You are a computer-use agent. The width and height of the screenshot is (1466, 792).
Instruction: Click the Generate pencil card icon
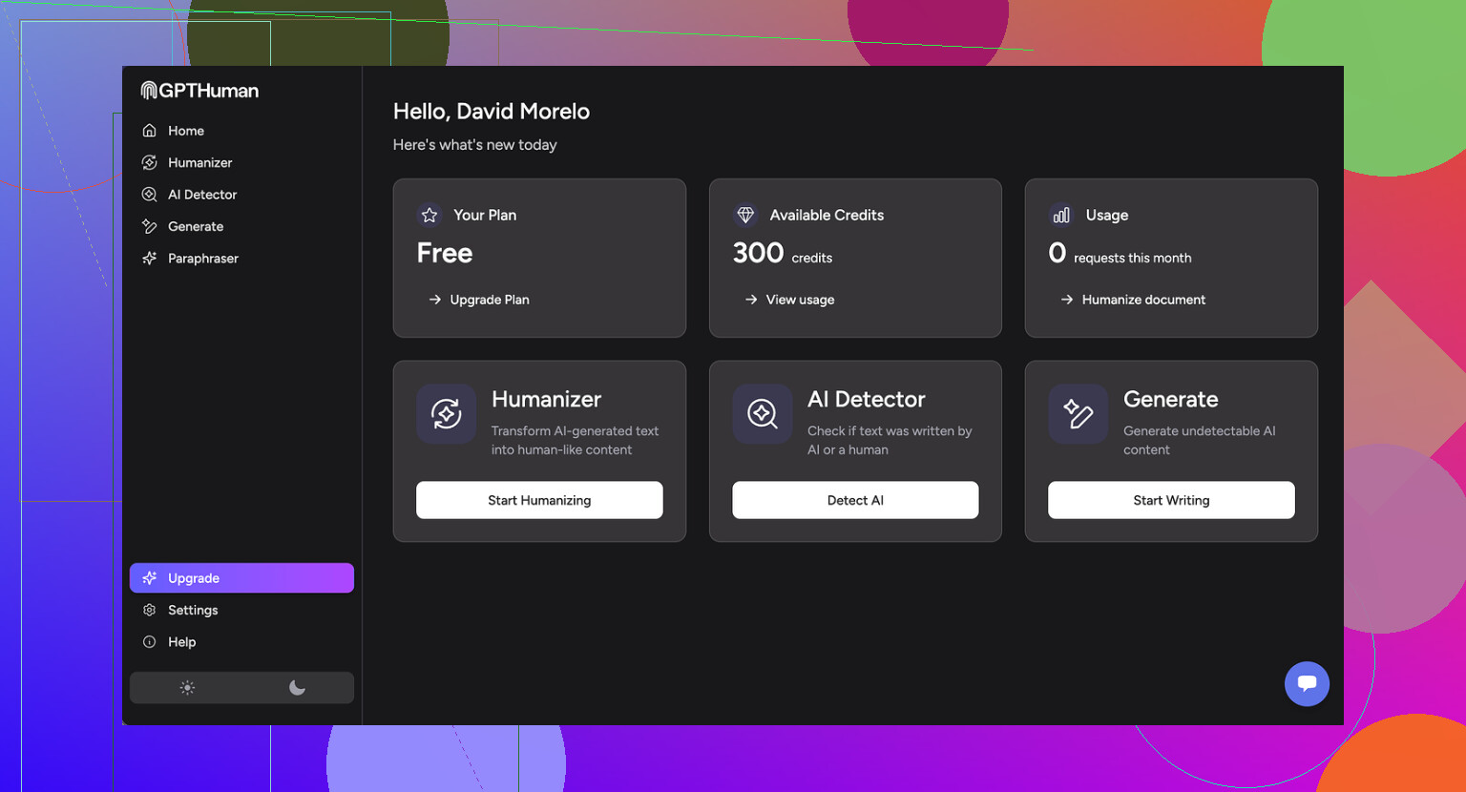pyautogui.click(x=1078, y=414)
